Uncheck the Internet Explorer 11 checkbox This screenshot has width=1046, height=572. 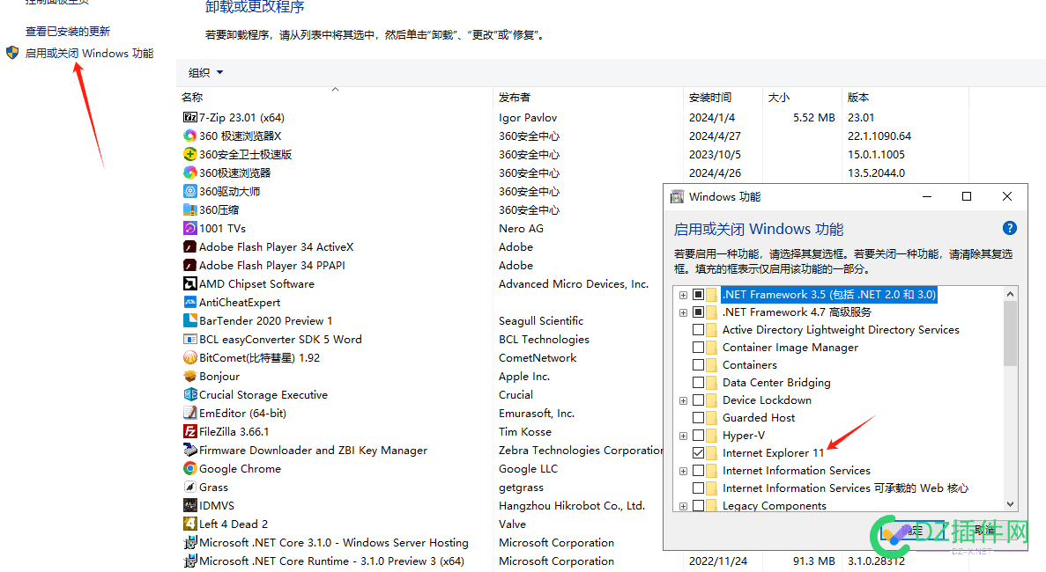pos(699,453)
